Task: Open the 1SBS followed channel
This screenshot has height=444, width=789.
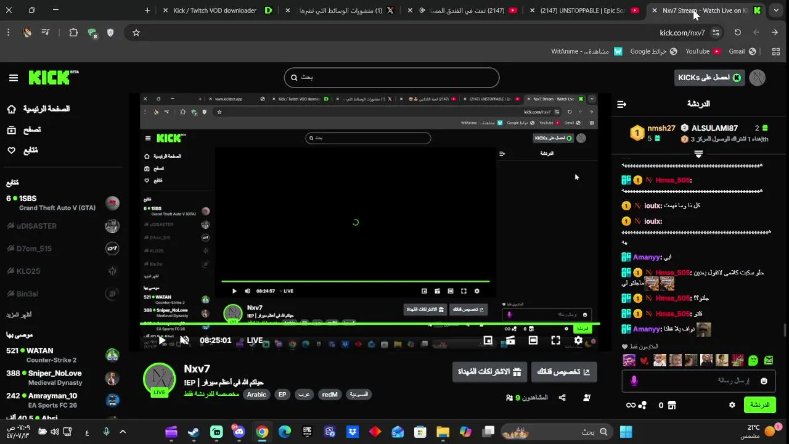Action: 62,203
